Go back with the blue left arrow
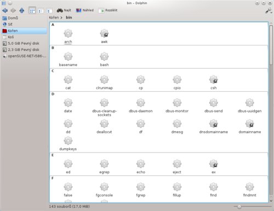The image size is (274, 211). coord(5,10)
